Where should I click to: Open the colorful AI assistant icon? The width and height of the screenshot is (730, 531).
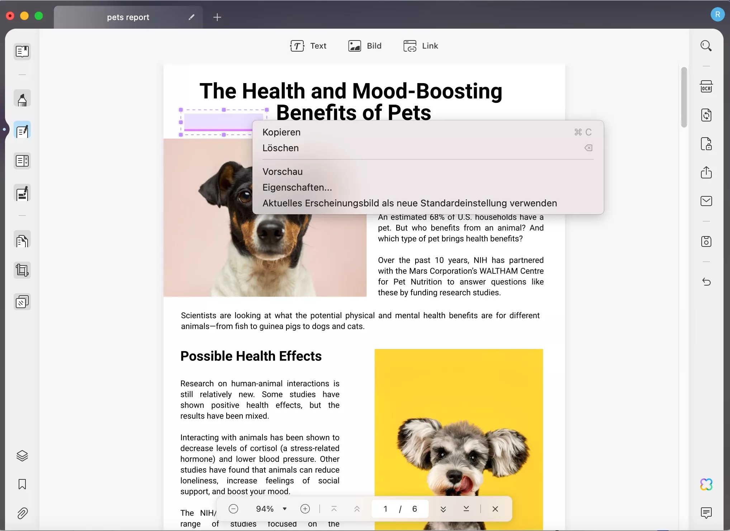(706, 484)
